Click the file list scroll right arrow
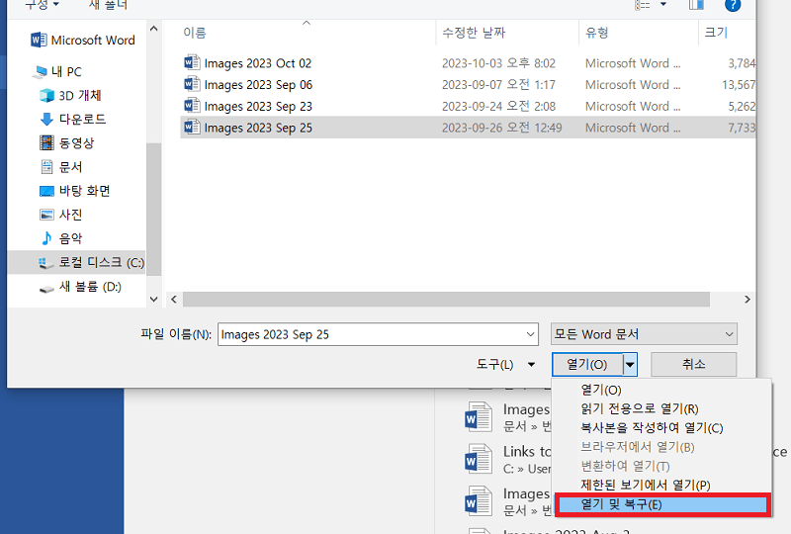 (x=747, y=300)
